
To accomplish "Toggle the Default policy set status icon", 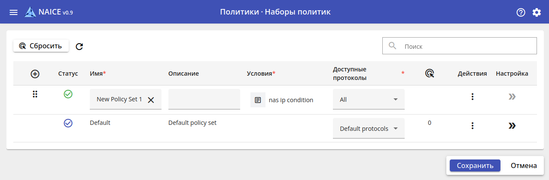I will coord(68,123).
